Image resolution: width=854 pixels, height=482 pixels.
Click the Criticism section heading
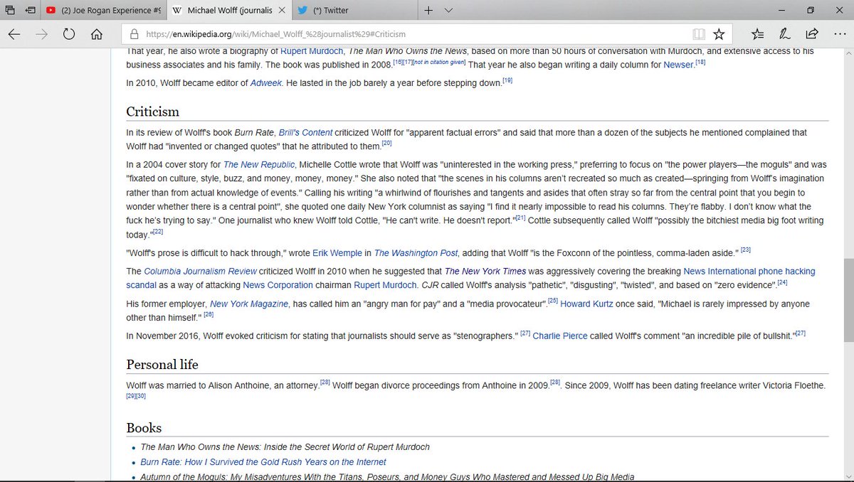(x=152, y=112)
